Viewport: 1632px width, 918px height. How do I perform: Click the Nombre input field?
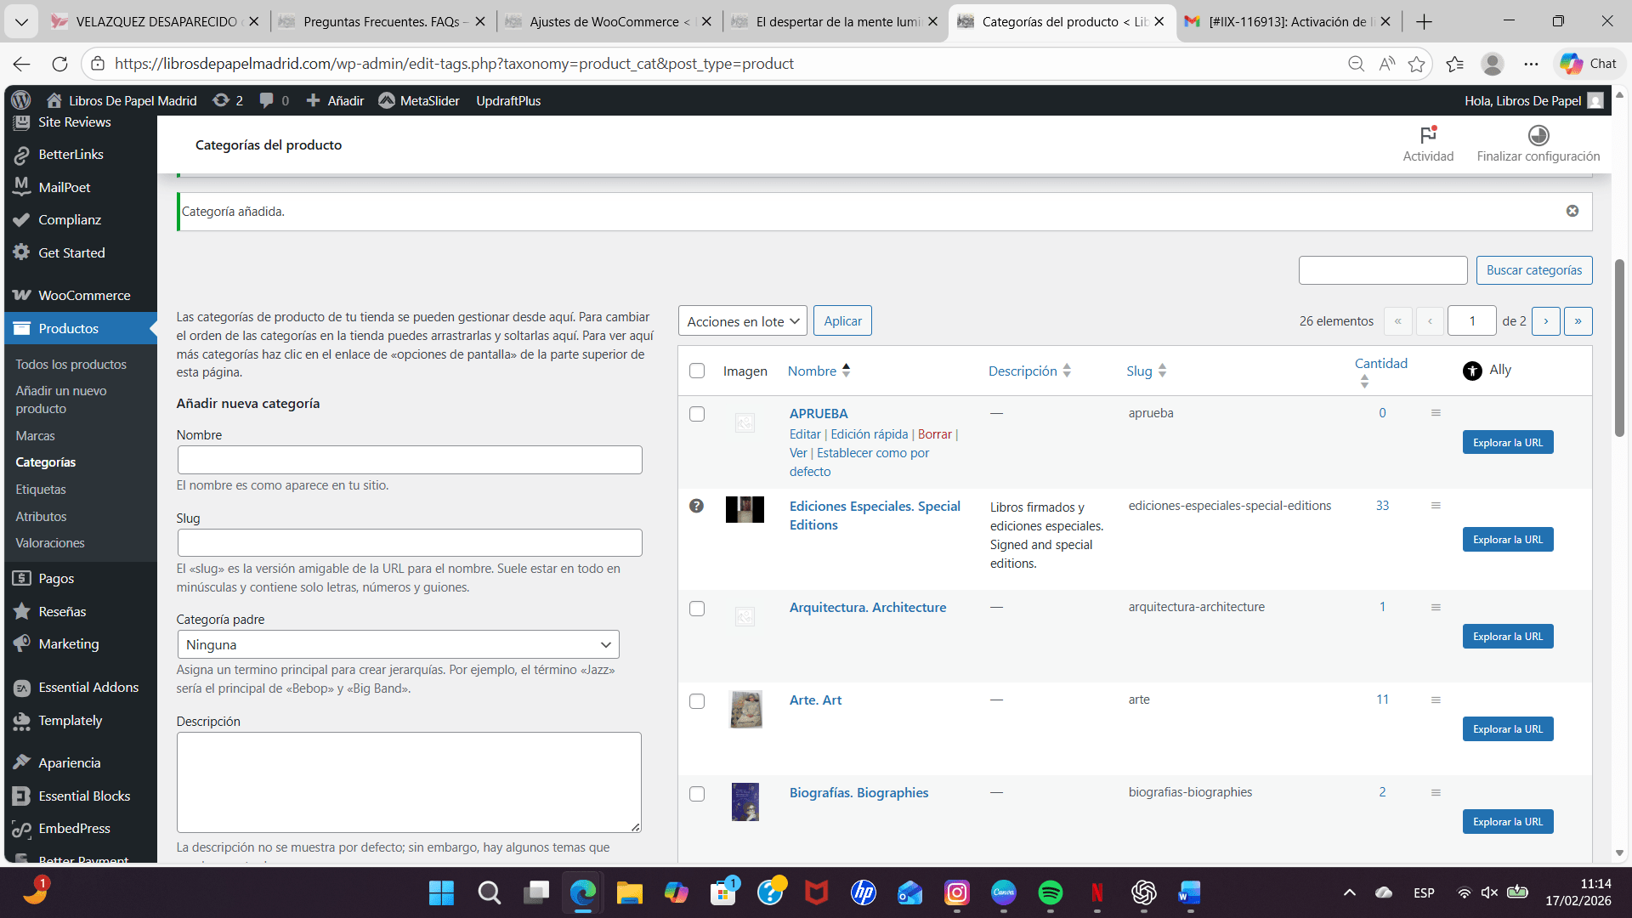410,460
